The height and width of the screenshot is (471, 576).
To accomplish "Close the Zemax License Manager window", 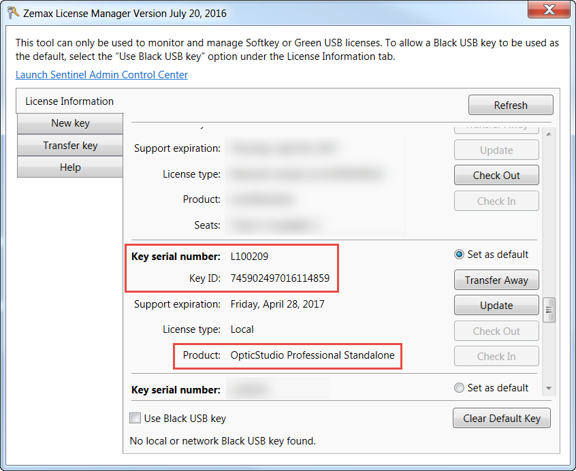I will point(549,9).
